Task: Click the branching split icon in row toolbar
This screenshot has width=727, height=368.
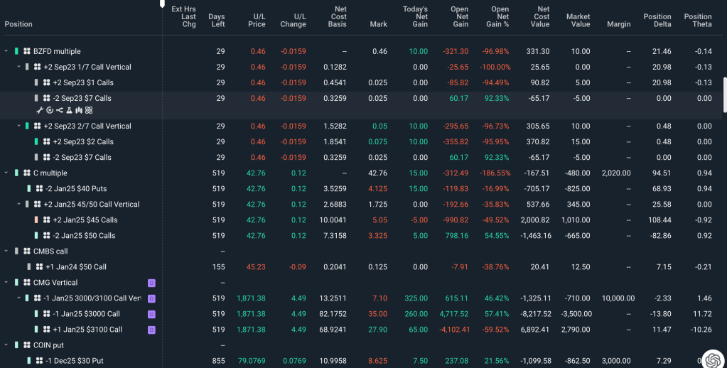Action: point(59,110)
